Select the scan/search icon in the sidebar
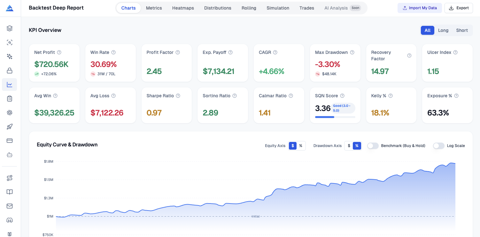 9,42
